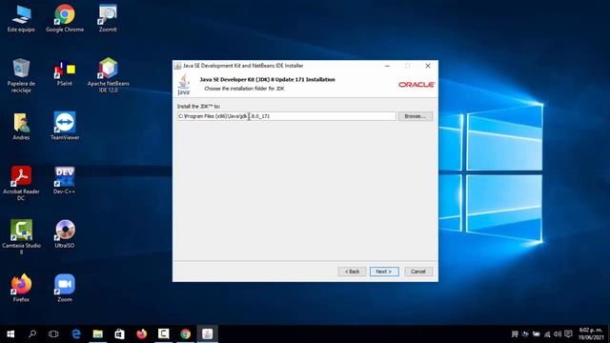The image size is (610, 343).
Task: Click the Next > button
Action: [x=384, y=272]
